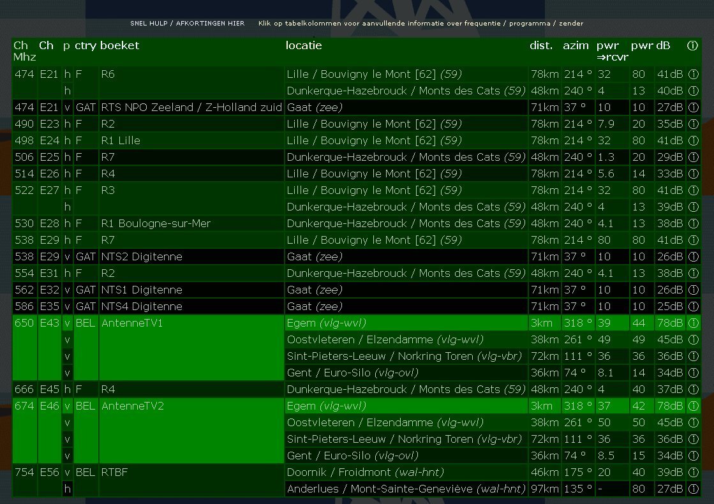This screenshot has width=714, height=504.
Task: Click the 'azim' column header
Action: [x=576, y=45]
